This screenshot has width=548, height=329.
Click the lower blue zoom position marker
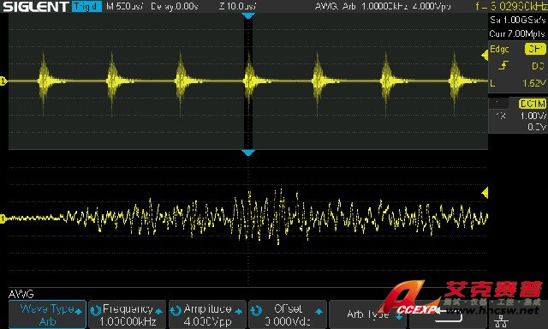(x=248, y=153)
